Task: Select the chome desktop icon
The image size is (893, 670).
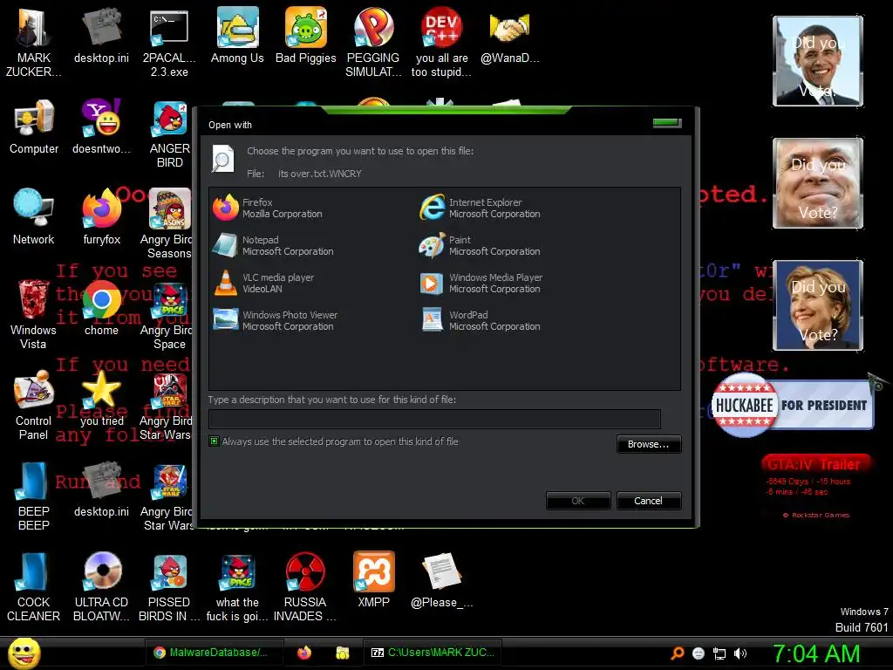Action: [101, 307]
